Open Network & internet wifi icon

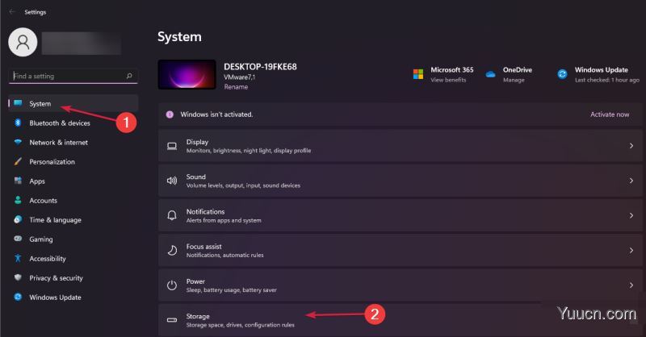coord(18,142)
